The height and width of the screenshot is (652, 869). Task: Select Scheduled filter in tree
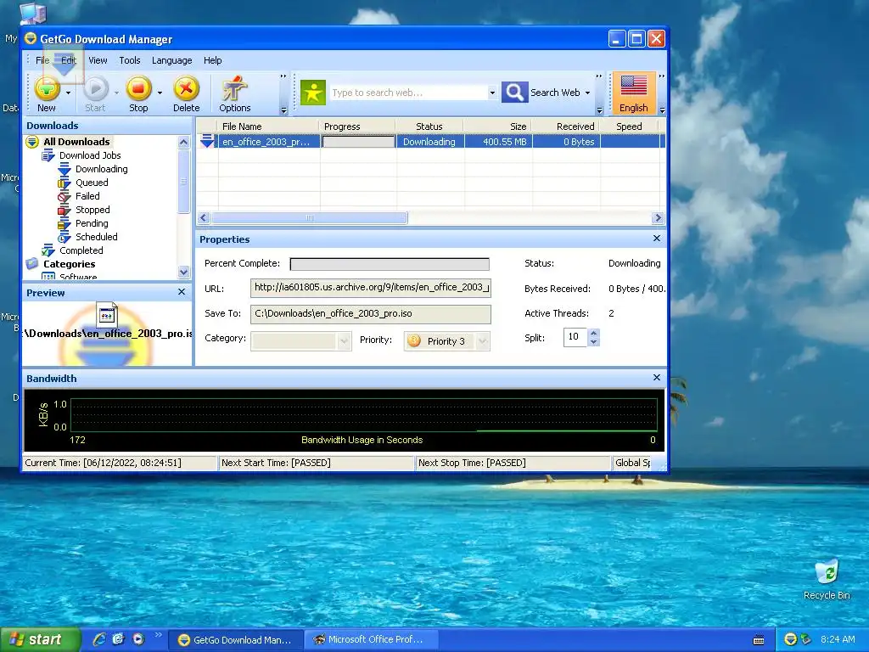point(97,237)
